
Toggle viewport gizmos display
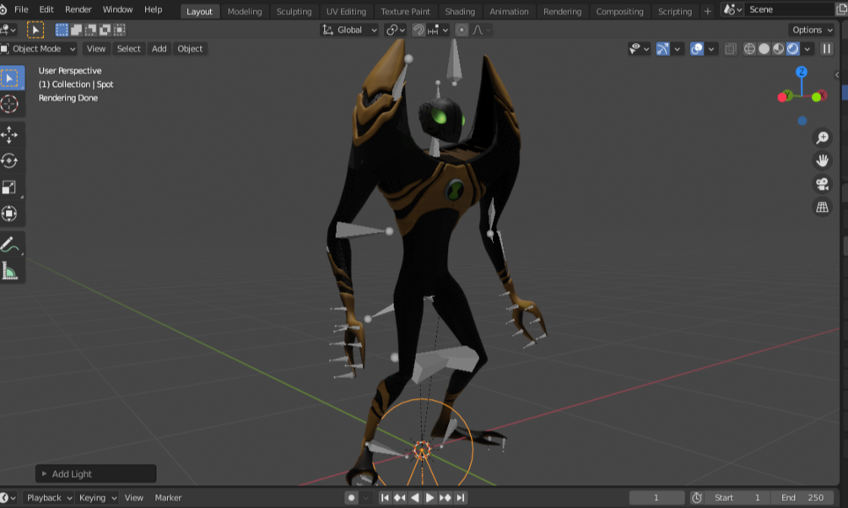coord(662,49)
